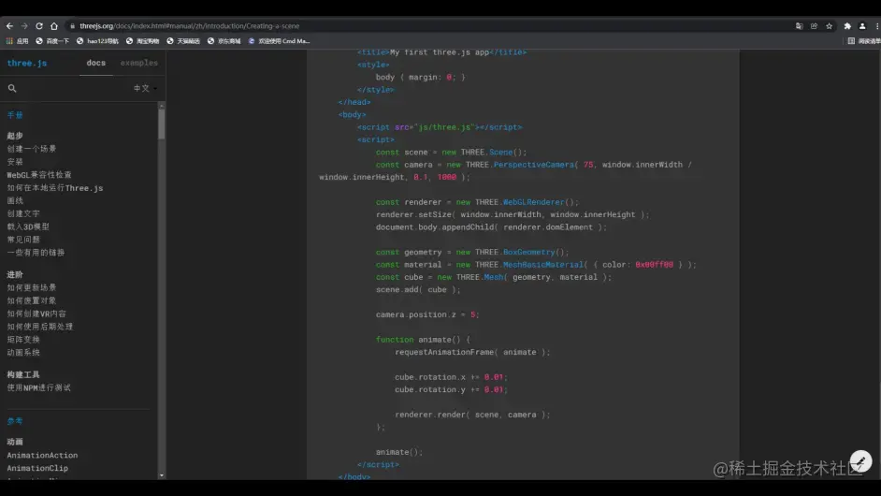Open the Cmd Markdown bookmark

pyautogui.click(x=280, y=41)
